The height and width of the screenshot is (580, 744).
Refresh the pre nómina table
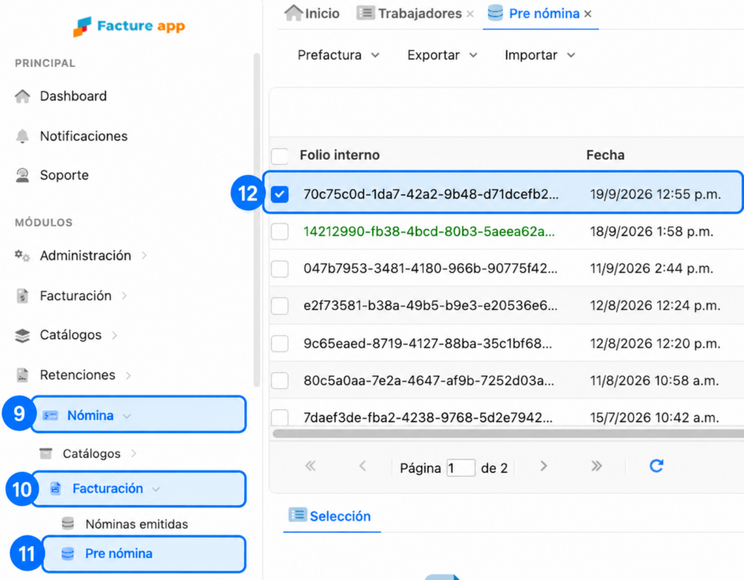(656, 466)
